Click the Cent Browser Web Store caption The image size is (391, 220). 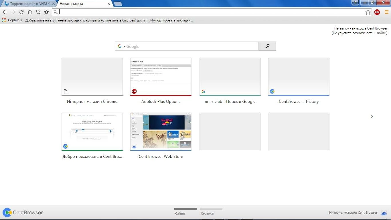tap(161, 156)
